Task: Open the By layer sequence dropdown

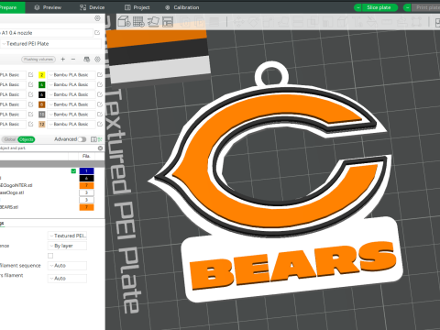Action: click(x=67, y=246)
